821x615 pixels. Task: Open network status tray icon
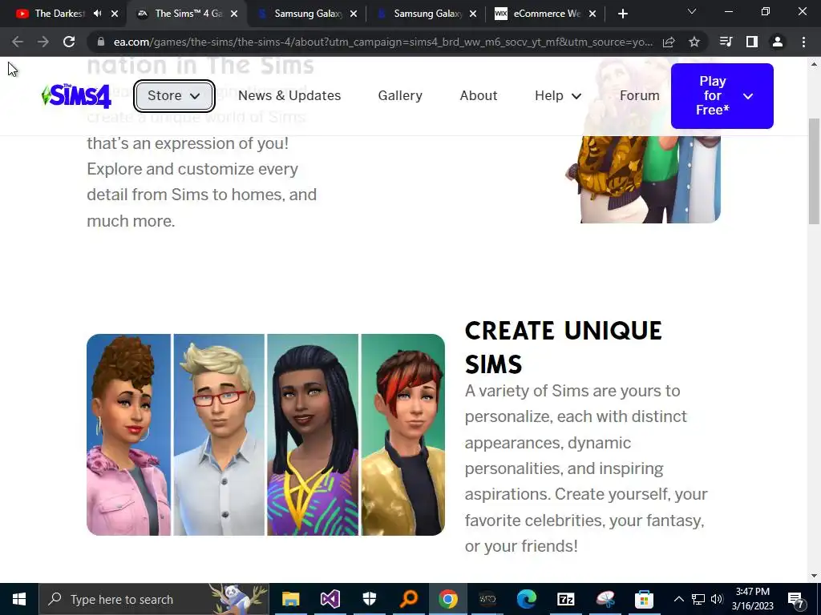coord(698,599)
